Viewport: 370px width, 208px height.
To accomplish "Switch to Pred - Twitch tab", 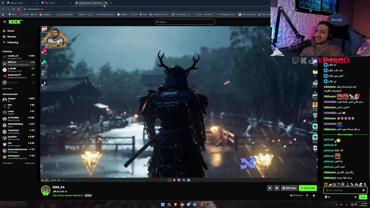I will point(56,3).
